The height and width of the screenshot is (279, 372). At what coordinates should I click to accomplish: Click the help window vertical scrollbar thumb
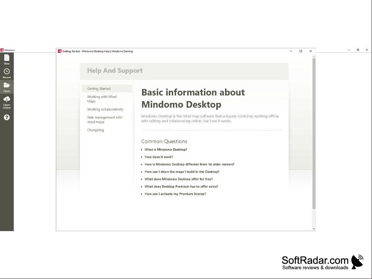pos(314,134)
